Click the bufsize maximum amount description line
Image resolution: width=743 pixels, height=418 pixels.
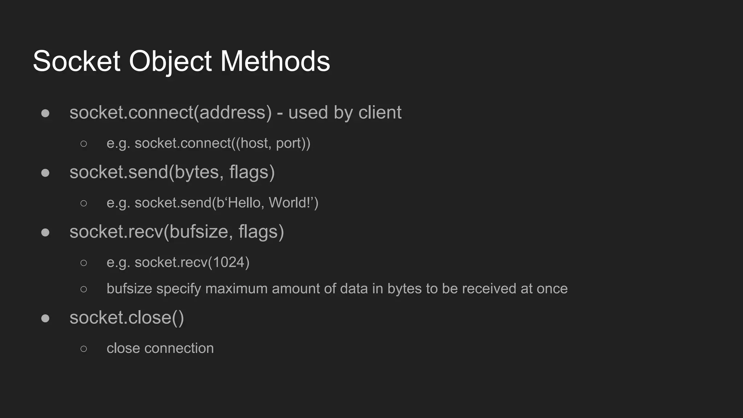tap(337, 289)
